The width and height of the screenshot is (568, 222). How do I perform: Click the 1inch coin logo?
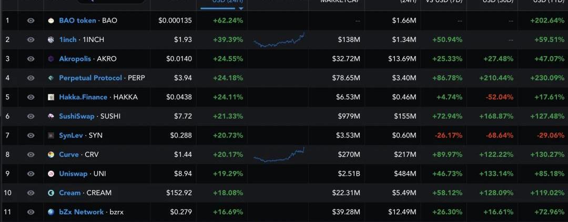click(x=51, y=40)
